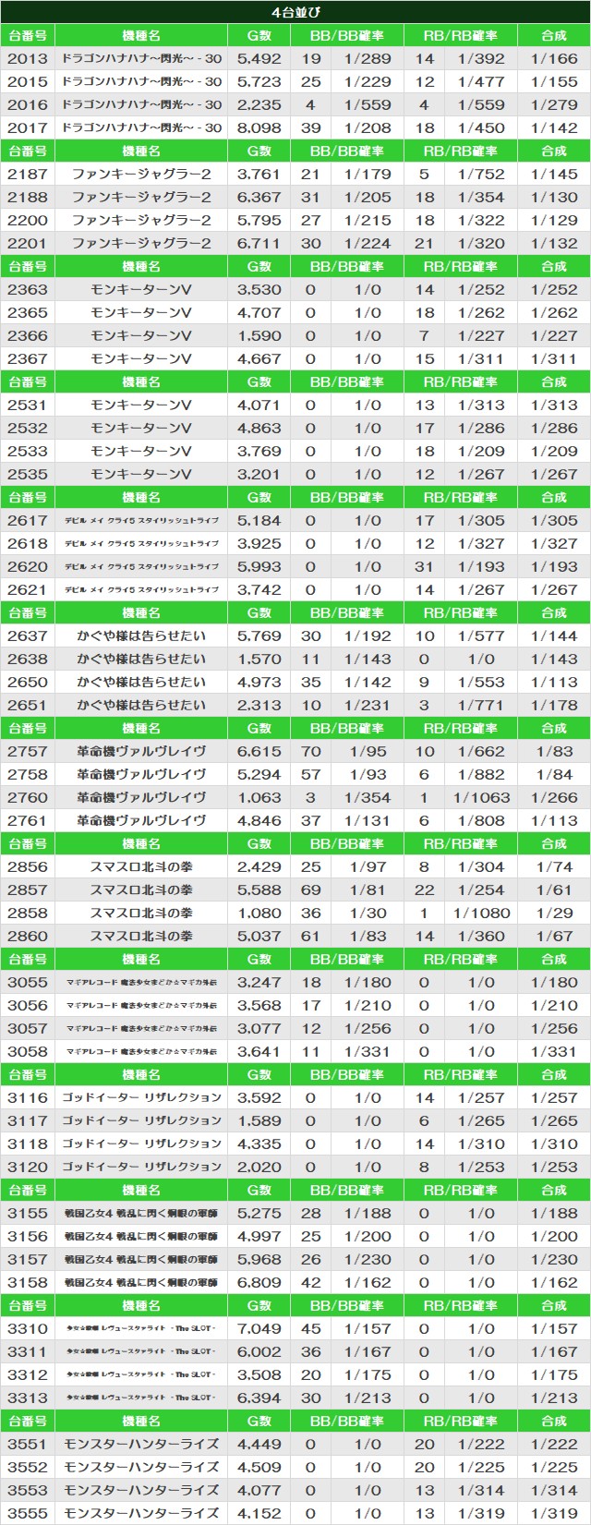Click BB count '42' in row 3158
The height and width of the screenshot is (1525, 591).
[x=311, y=1282]
